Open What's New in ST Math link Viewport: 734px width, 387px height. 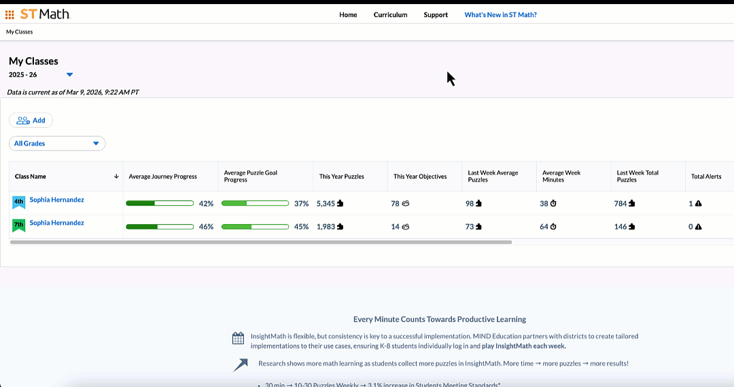click(500, 14)
